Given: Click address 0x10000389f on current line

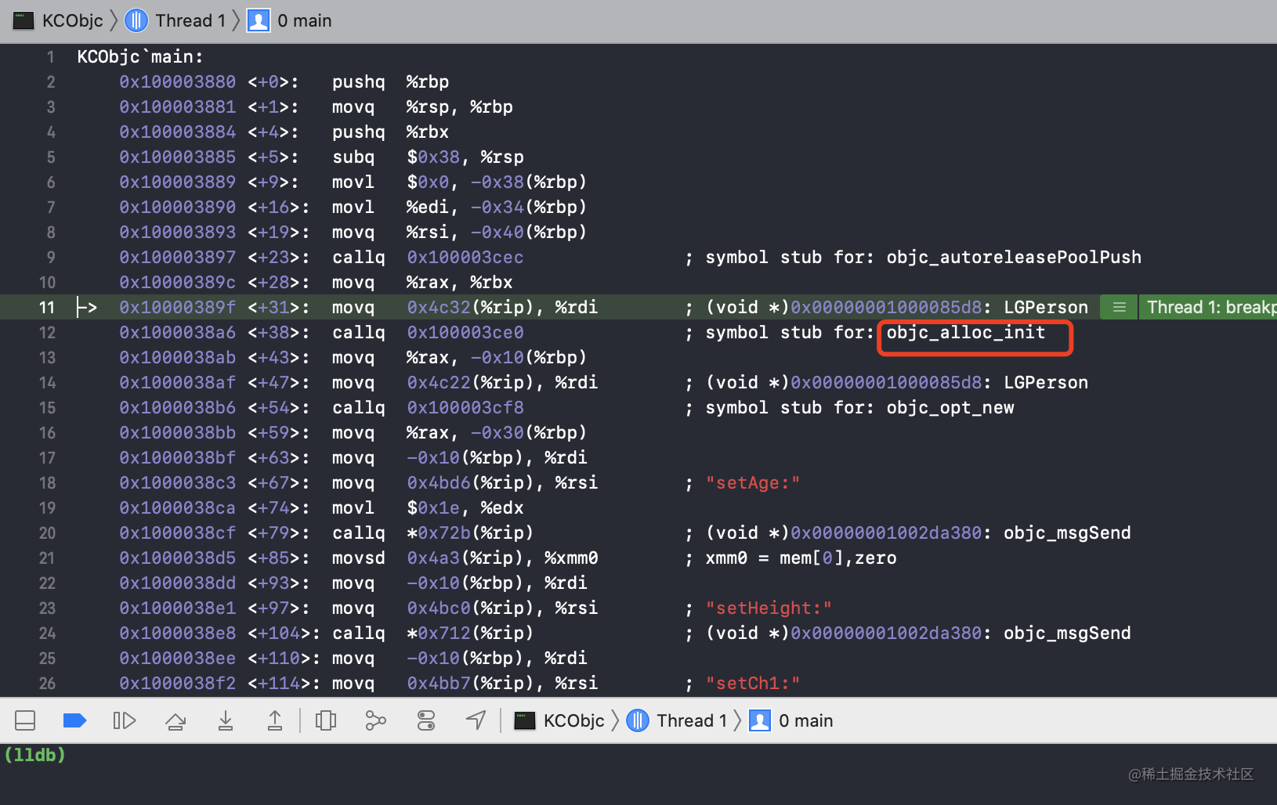Looking at the screenshot, I should point(177,307).
